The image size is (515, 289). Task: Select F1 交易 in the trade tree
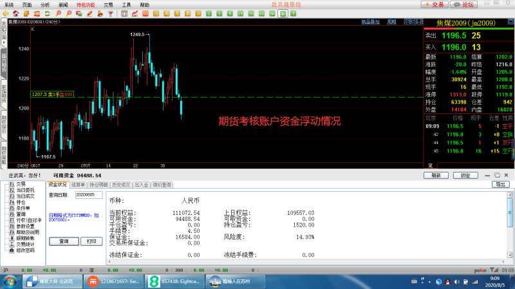[17, 184]
